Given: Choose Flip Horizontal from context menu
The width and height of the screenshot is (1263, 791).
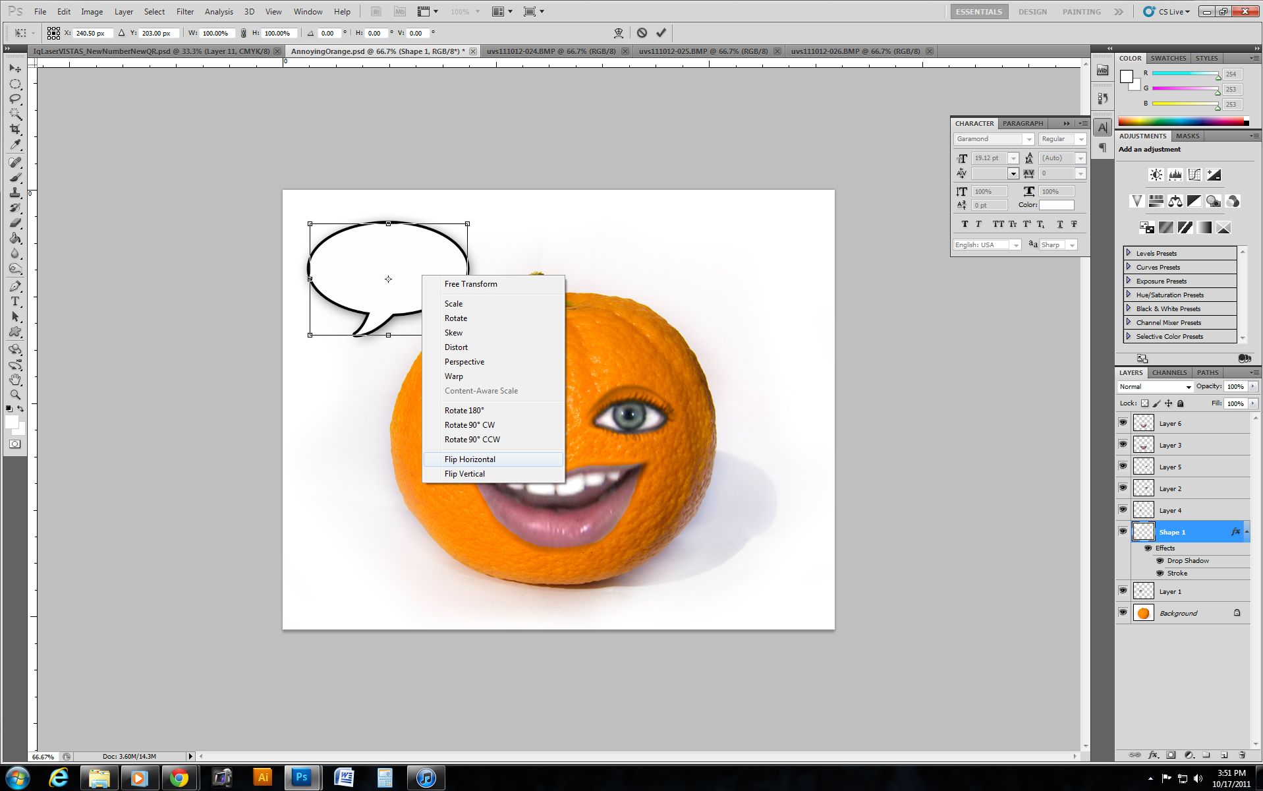Looking at the screenshot, I should (x=470, y=459).
